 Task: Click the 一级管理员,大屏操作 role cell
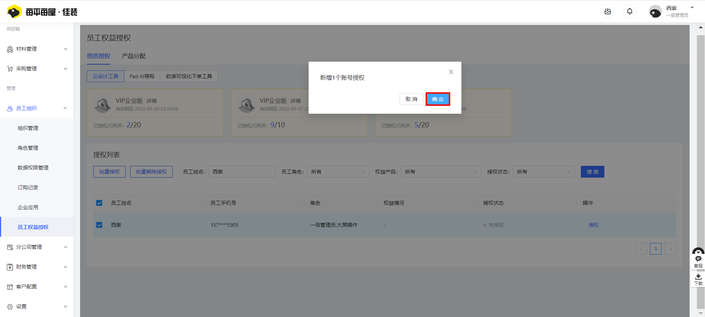click(x=334, y=225)
